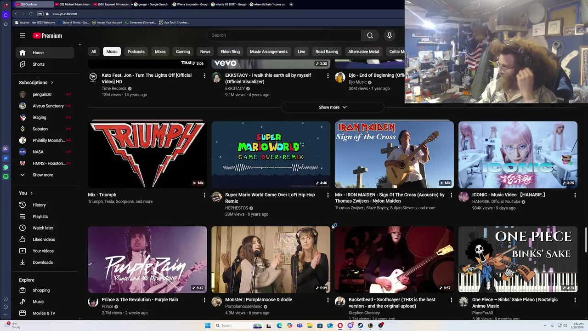The image size is (588, 331).
Task: Expand subscriptions list via Show more
Action: (x=45, y=175)
